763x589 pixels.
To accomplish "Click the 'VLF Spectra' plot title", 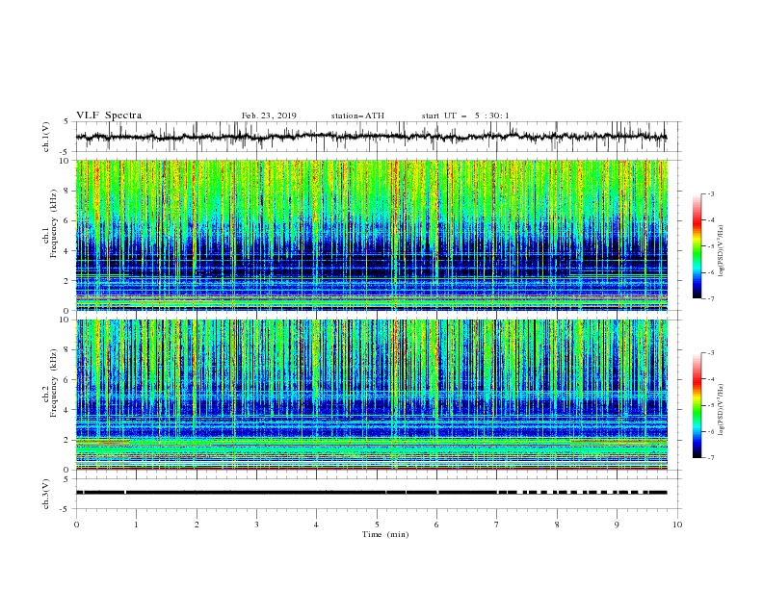I will pyautogui.click(x=109, y=115).
